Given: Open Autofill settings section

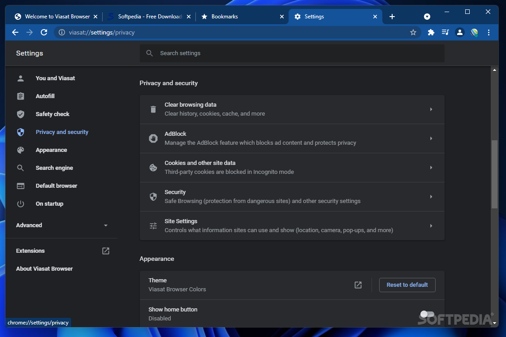Looking at the screenshot, I should (x=45, y=96).
